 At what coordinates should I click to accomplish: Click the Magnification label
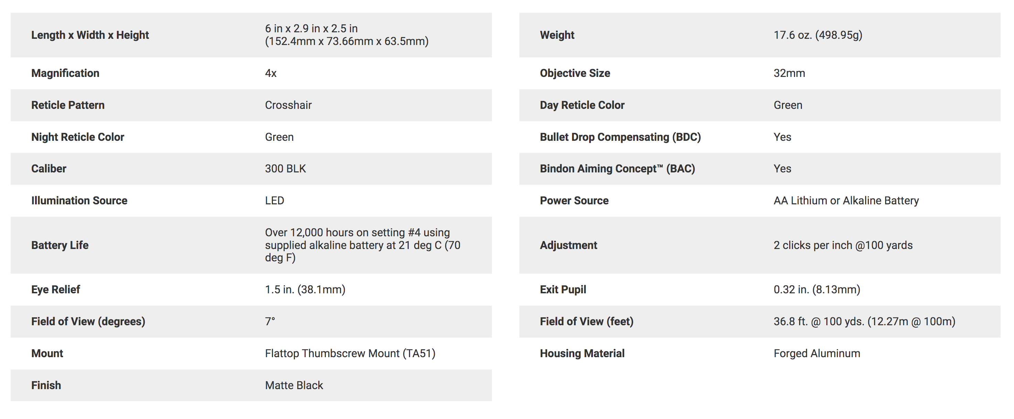[65, 73]
